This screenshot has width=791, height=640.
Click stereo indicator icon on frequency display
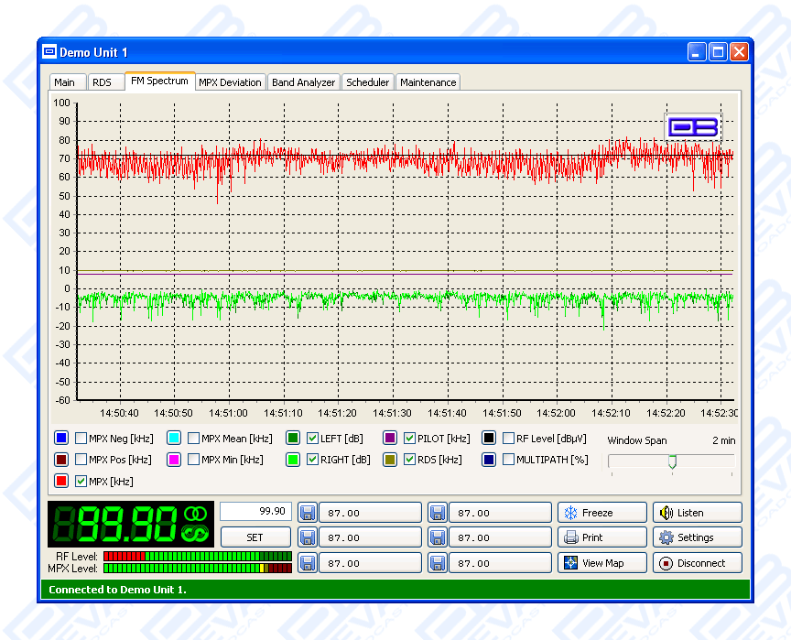[x=195, y=515]
